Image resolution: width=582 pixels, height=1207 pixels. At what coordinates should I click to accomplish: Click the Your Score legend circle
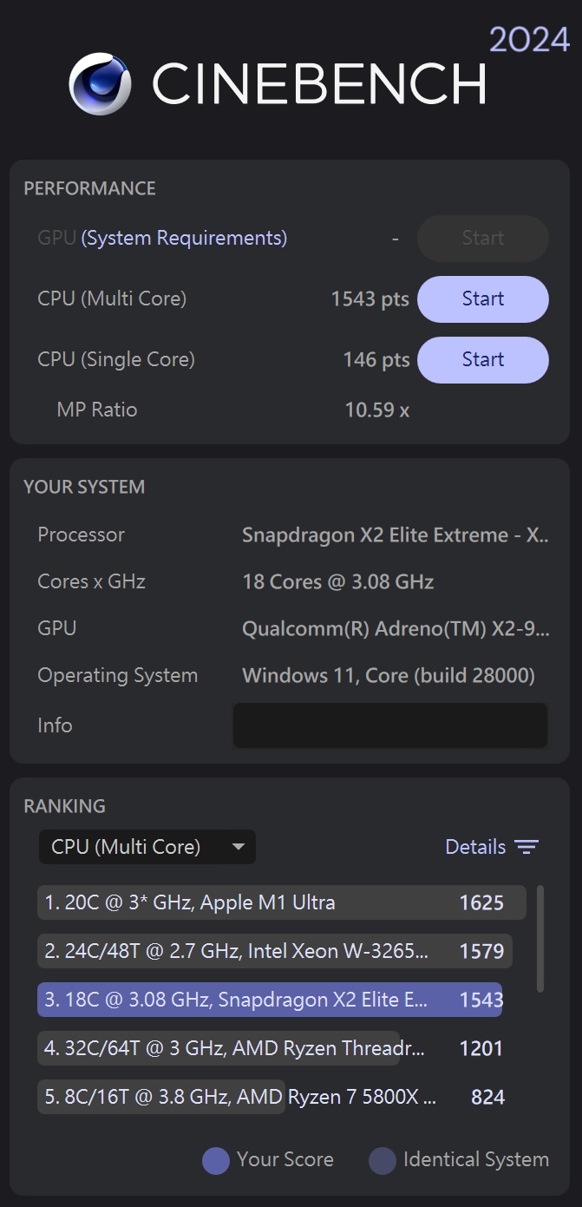point(216,1160)
